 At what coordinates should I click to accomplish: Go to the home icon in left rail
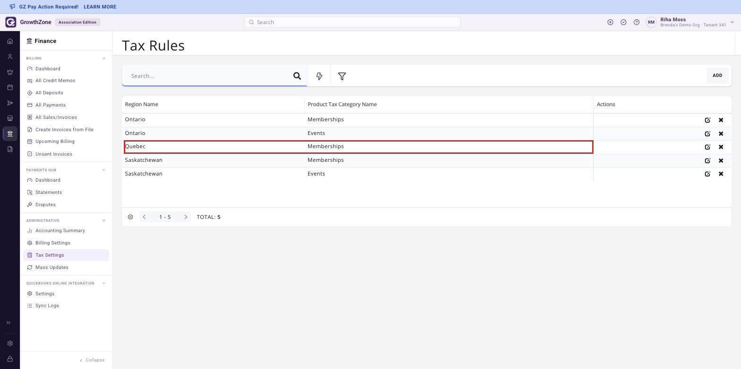pyautogui.click(x=10, y=41)
